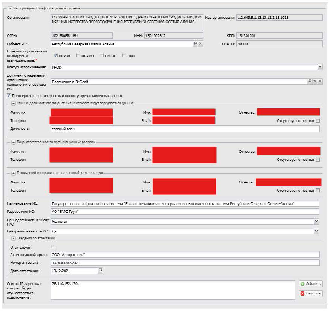Screen dimensions: 330x311
Task: Open calendar picker for Дата аттестации
Action: click(100, 270)
